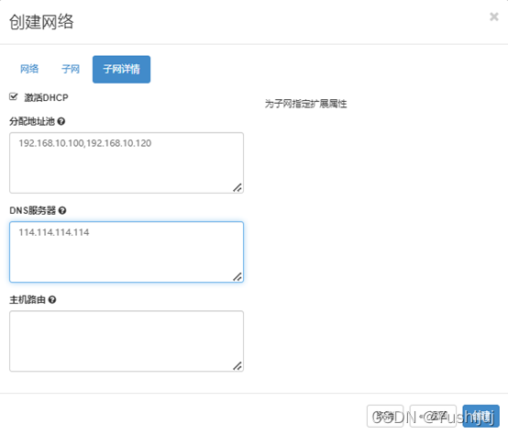Focus the 分配地址池 input with 192.168.10.100

127,162
